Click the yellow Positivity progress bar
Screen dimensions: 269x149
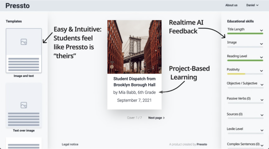[236, 74]
